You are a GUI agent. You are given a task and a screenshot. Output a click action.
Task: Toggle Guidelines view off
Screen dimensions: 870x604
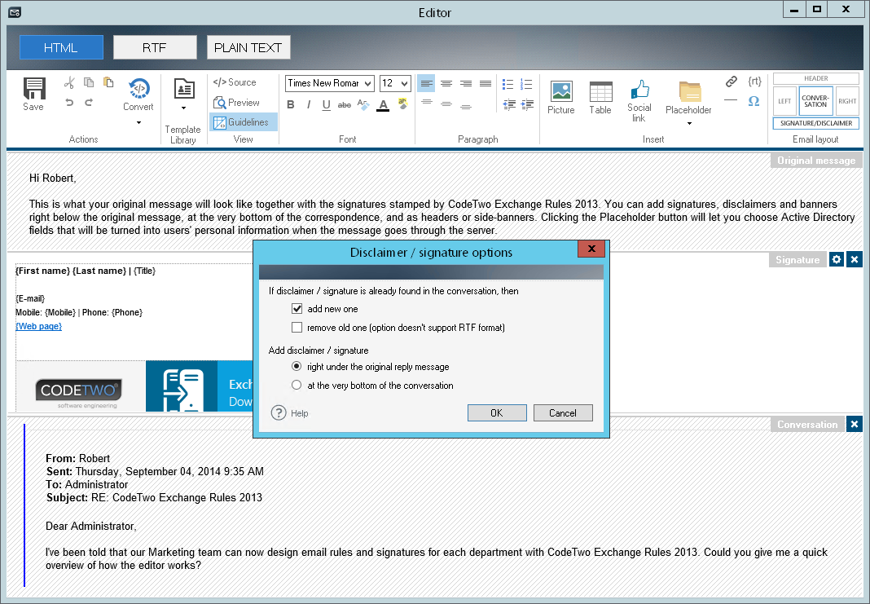243,122
